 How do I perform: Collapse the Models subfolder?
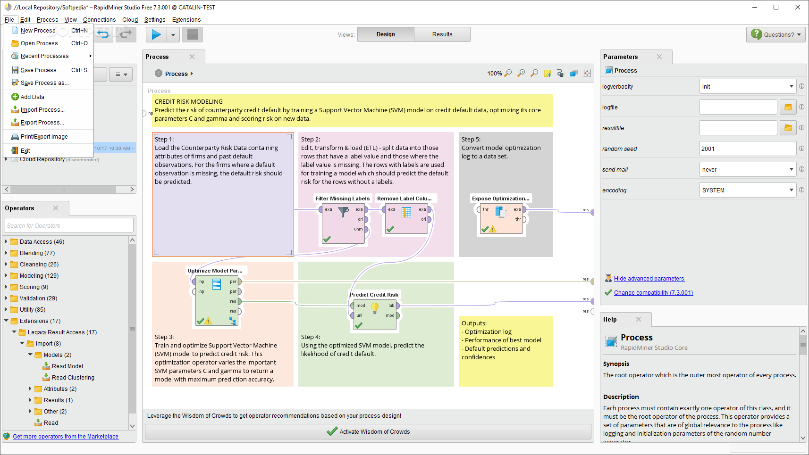pyautogui.click(x=30, y=355)
